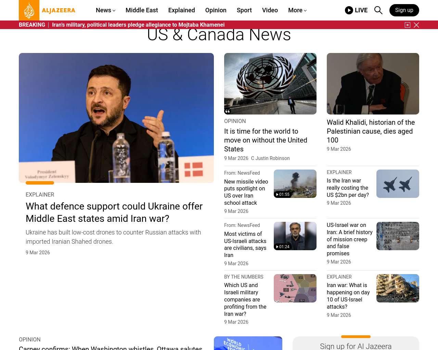
Task: Close the breaking news banner
Action: pyautogui.click(x=416, y=25)
